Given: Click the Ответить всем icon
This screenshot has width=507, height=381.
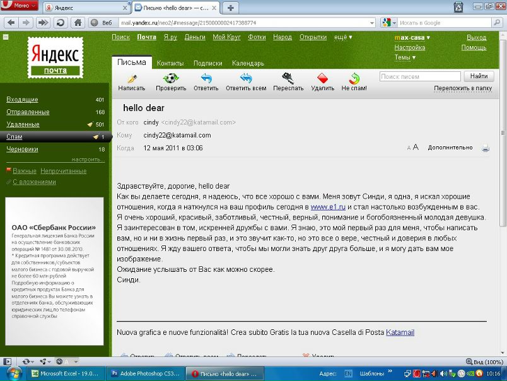Looking at the screenshot, I should [x=246, y=79].
